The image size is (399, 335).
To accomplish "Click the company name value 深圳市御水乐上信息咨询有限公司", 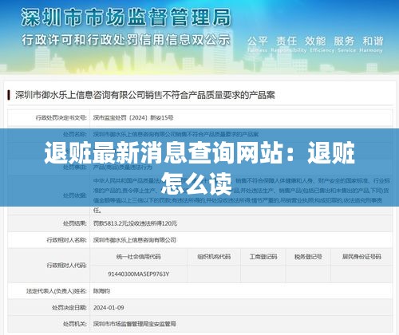I will (x=135, y=240).
